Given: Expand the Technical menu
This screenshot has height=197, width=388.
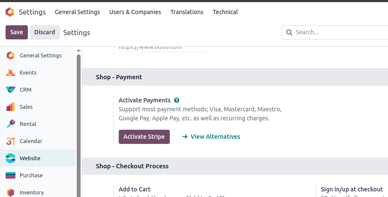Looking at the screenshot, I should point(225,12).
